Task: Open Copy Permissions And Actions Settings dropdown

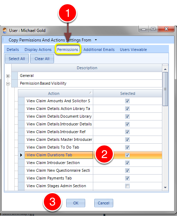Action: [96, 40]
